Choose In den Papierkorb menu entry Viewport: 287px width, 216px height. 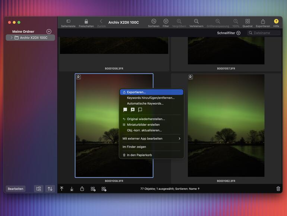coord(152,155)
